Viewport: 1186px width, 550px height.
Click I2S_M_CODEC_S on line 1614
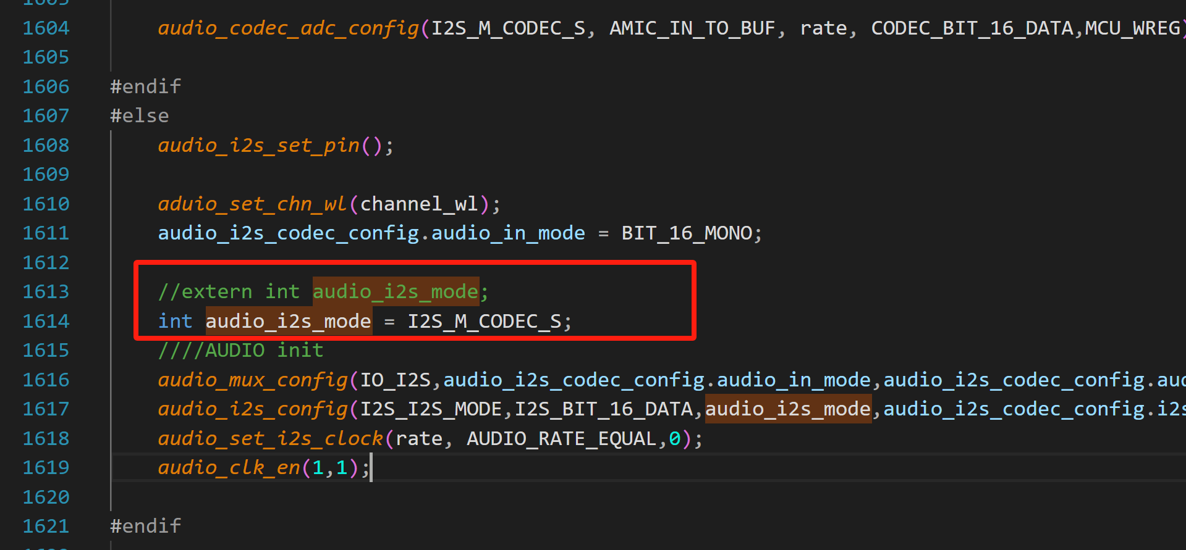pyautogui.click(x=485, y=322)
